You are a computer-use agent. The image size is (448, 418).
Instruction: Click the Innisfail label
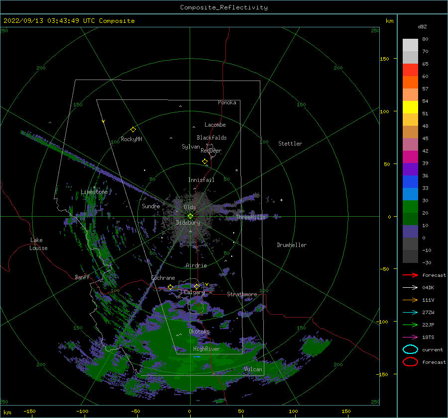click(x=201, y=180)
